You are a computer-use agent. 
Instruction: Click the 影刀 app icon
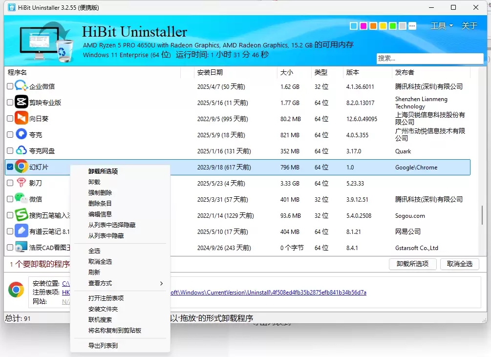click(x=21, y=183)
